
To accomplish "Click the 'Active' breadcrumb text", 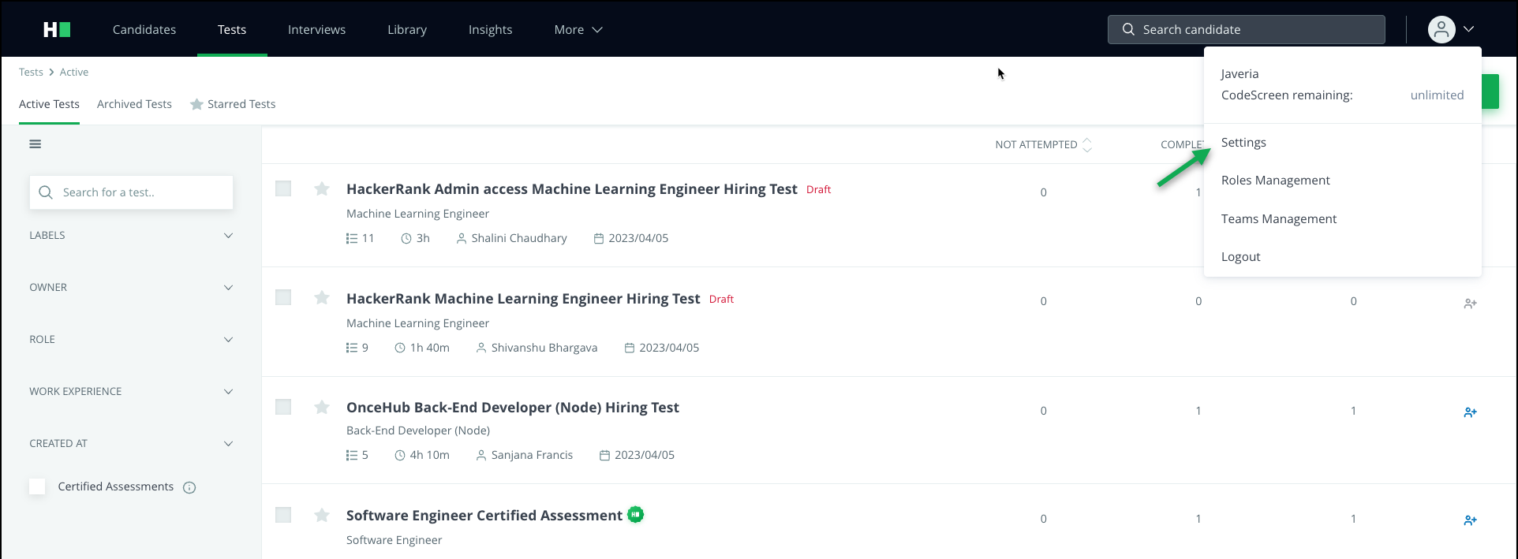I will click(x=74, y=72).
